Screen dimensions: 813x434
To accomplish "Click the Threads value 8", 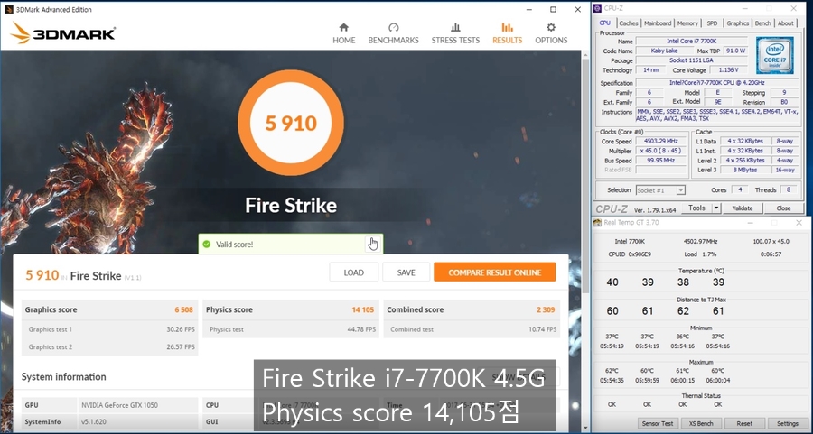I will (789, 190).
